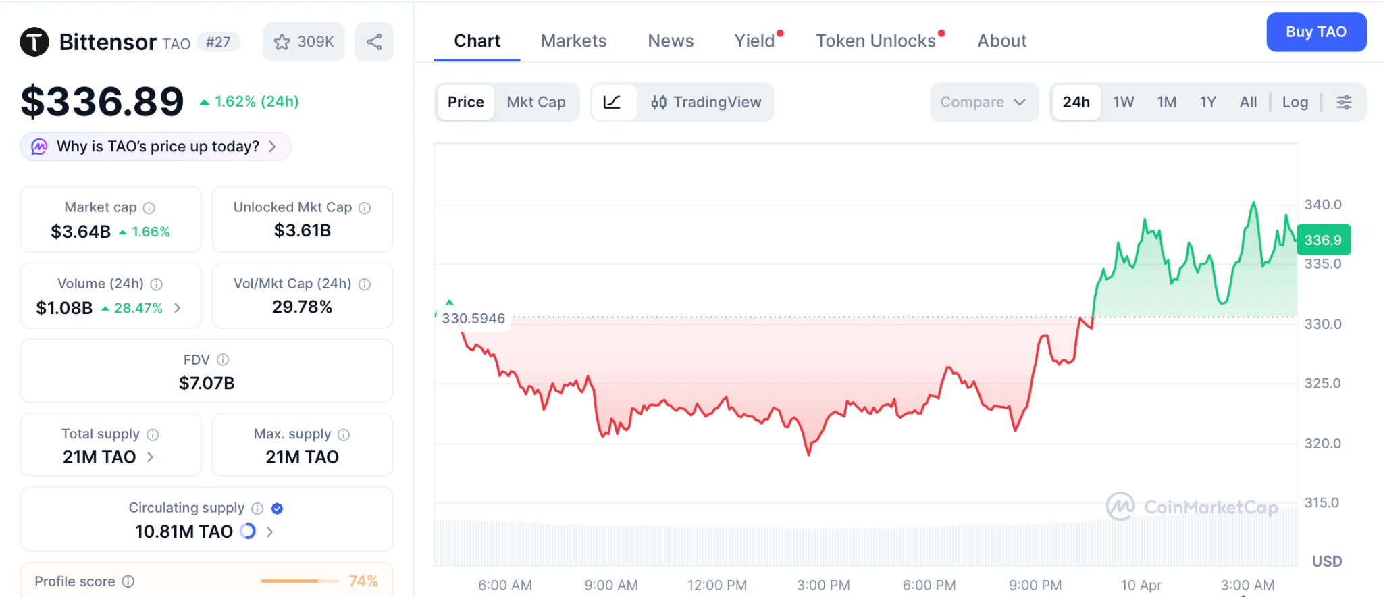Viewport: 1383px width, 597px height.
Task: Expand Volume (24h) details arrow
Action: click(178, 308)
